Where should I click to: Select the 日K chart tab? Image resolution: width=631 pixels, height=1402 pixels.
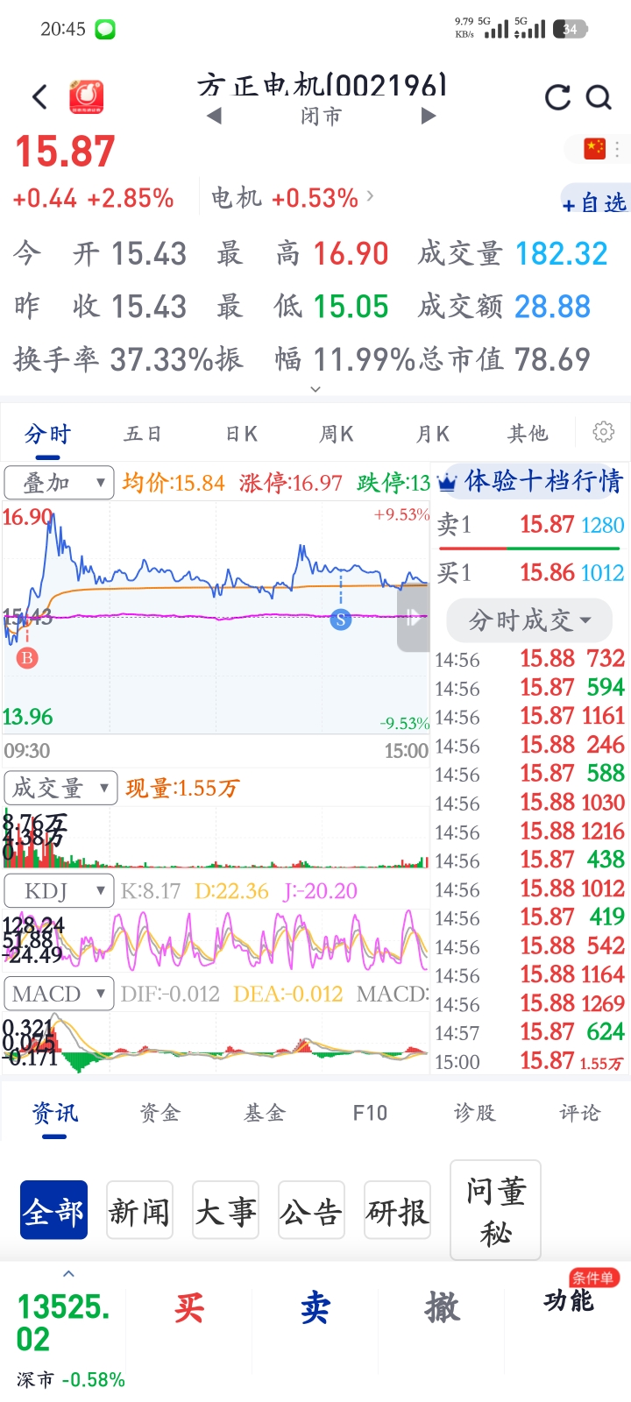241,434
